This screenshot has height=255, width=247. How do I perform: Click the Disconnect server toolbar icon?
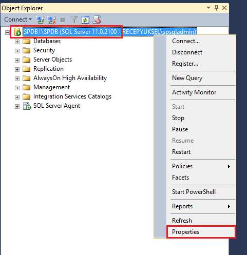point(51,19)
